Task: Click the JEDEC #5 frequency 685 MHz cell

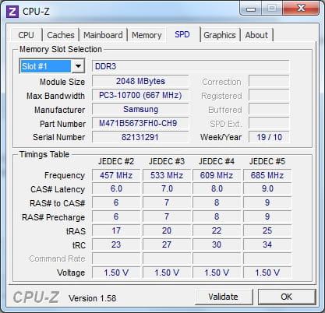Action: (267, 175)
